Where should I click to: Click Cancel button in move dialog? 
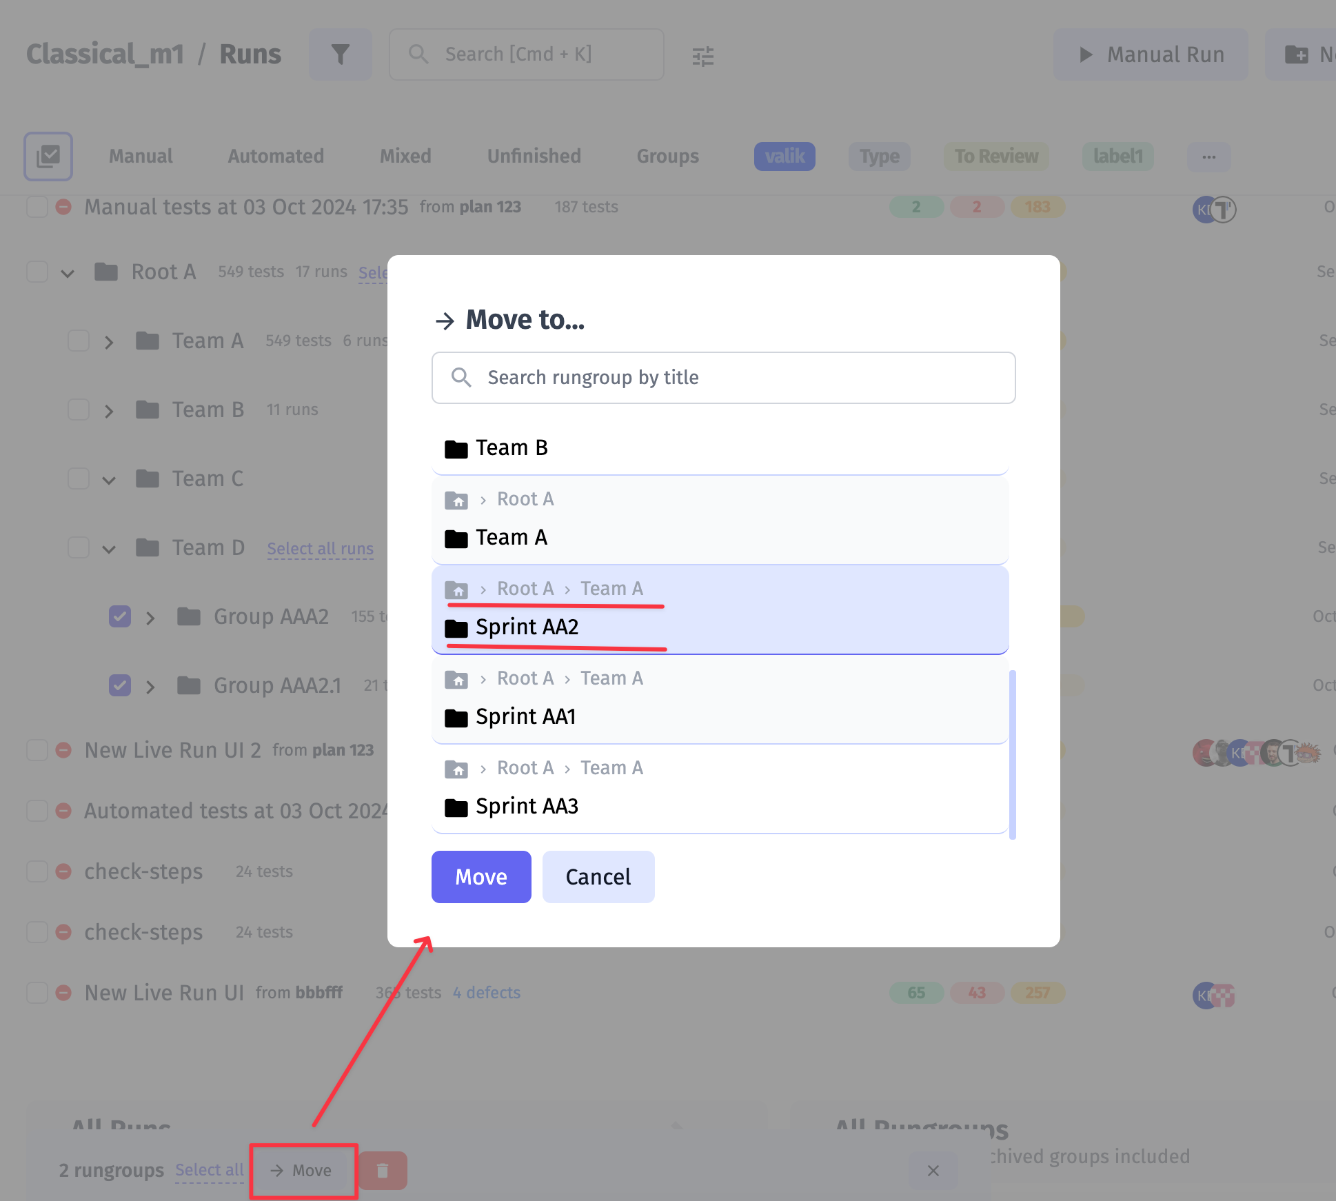(597, 876)
